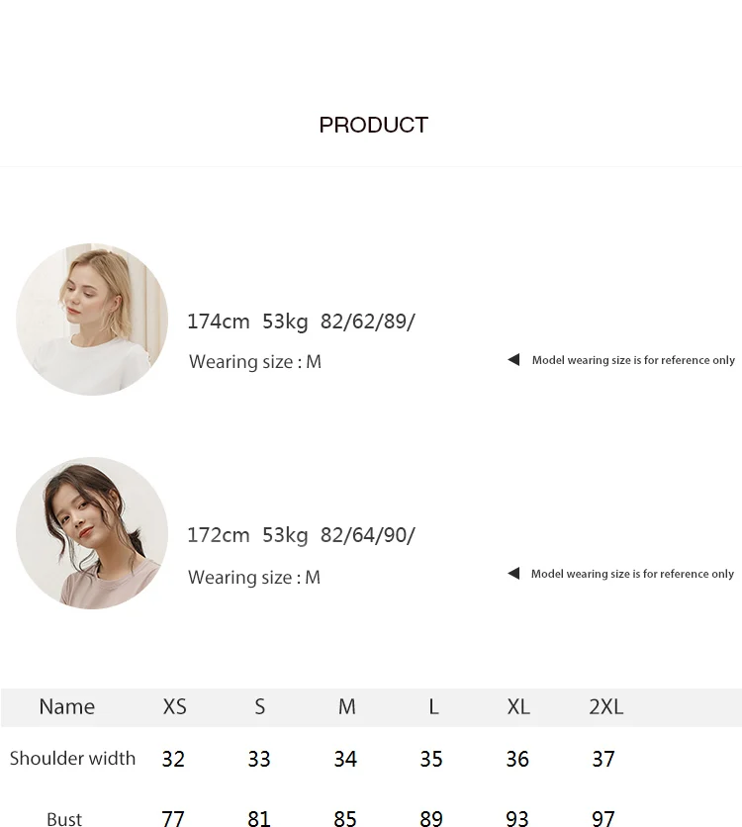This screenshot has width=742, height=827.
Task: Click the first model's 'Wearing size : M' text
Action: 255,362
